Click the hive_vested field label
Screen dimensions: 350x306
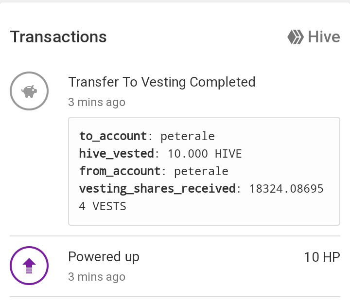click(117, 154)
